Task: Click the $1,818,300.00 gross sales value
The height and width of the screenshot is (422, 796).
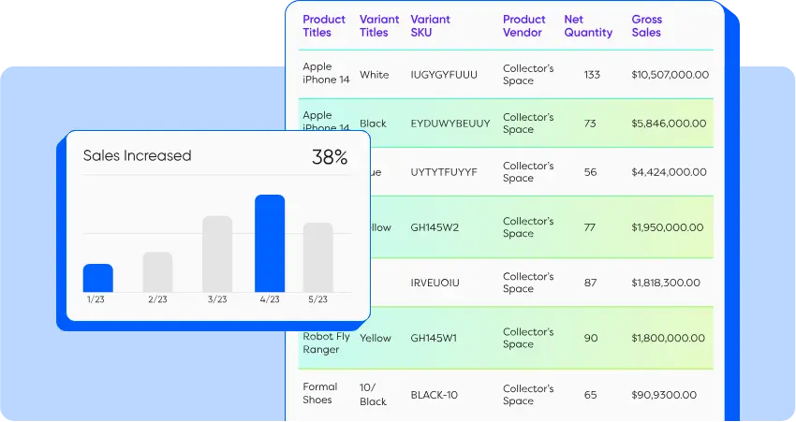Action: pyautogui.click(x=666, y=283)
